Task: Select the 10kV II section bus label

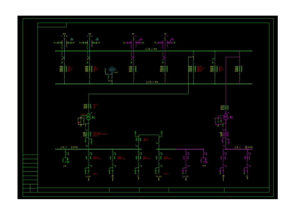Action: click(x=244, y=147)
